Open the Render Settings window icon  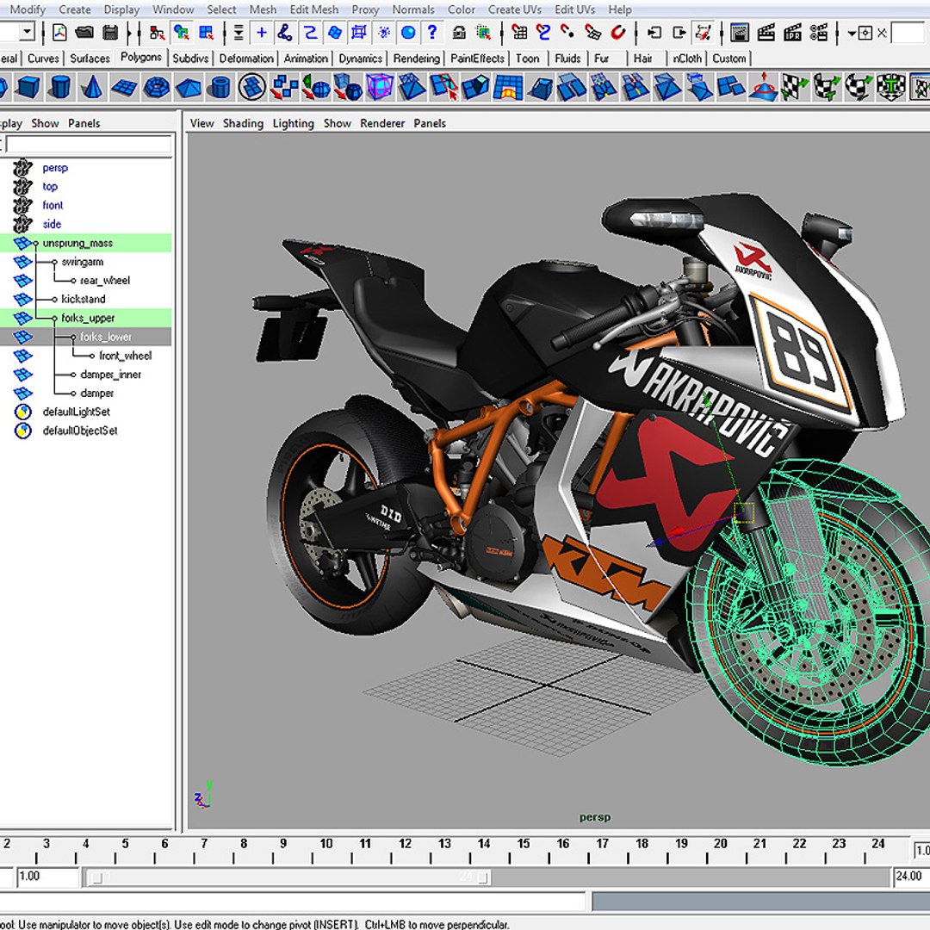pyautogui.click(x=819, y=33)
